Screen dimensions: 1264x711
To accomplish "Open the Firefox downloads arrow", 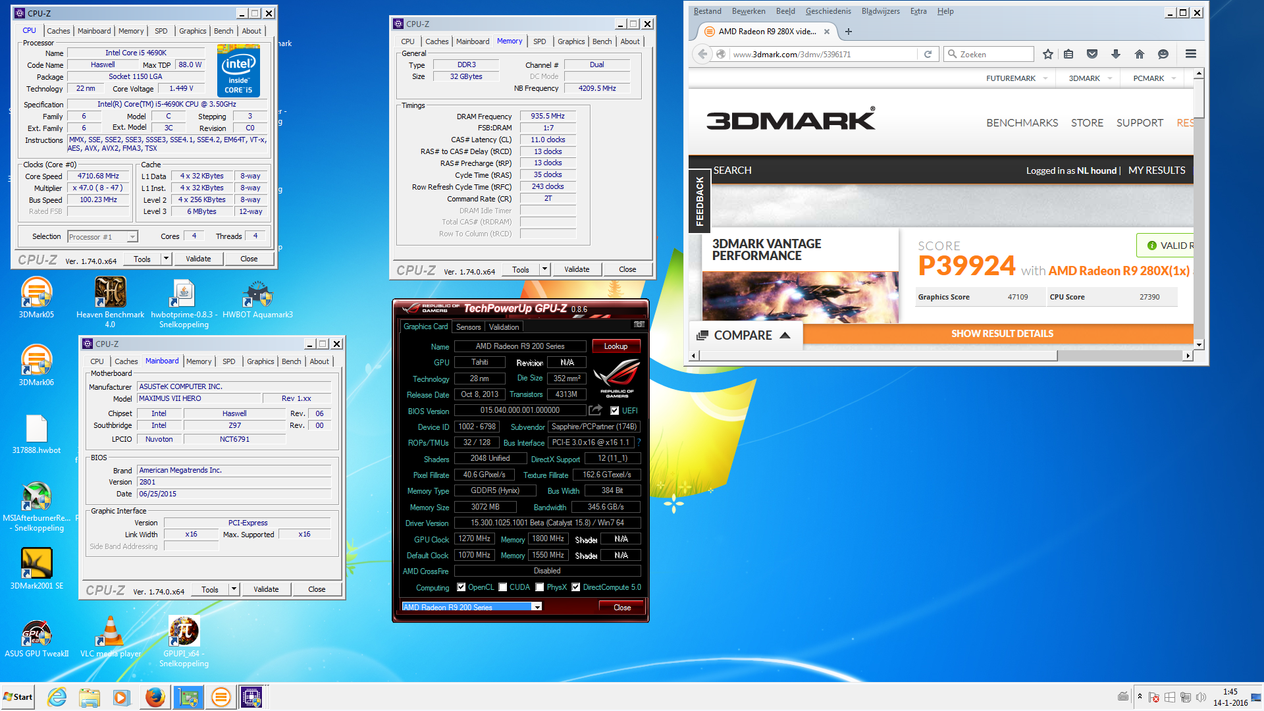I will click(x=1116, y=54).
